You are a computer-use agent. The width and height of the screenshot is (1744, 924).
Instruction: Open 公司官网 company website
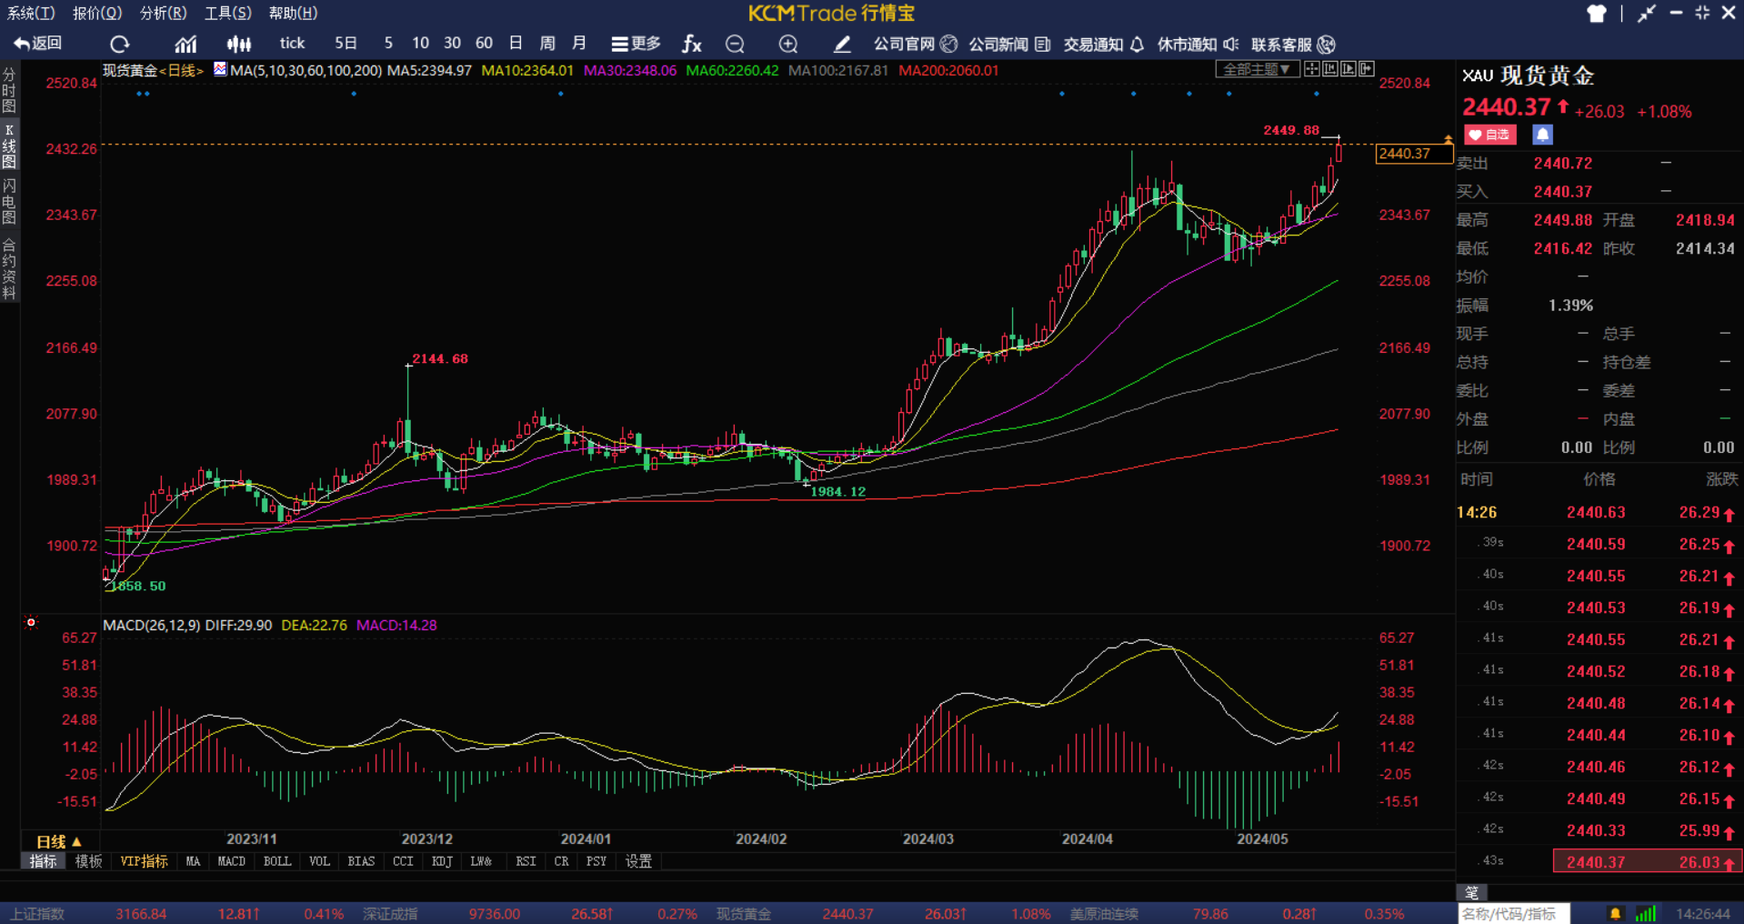click(x=915, y=44)
